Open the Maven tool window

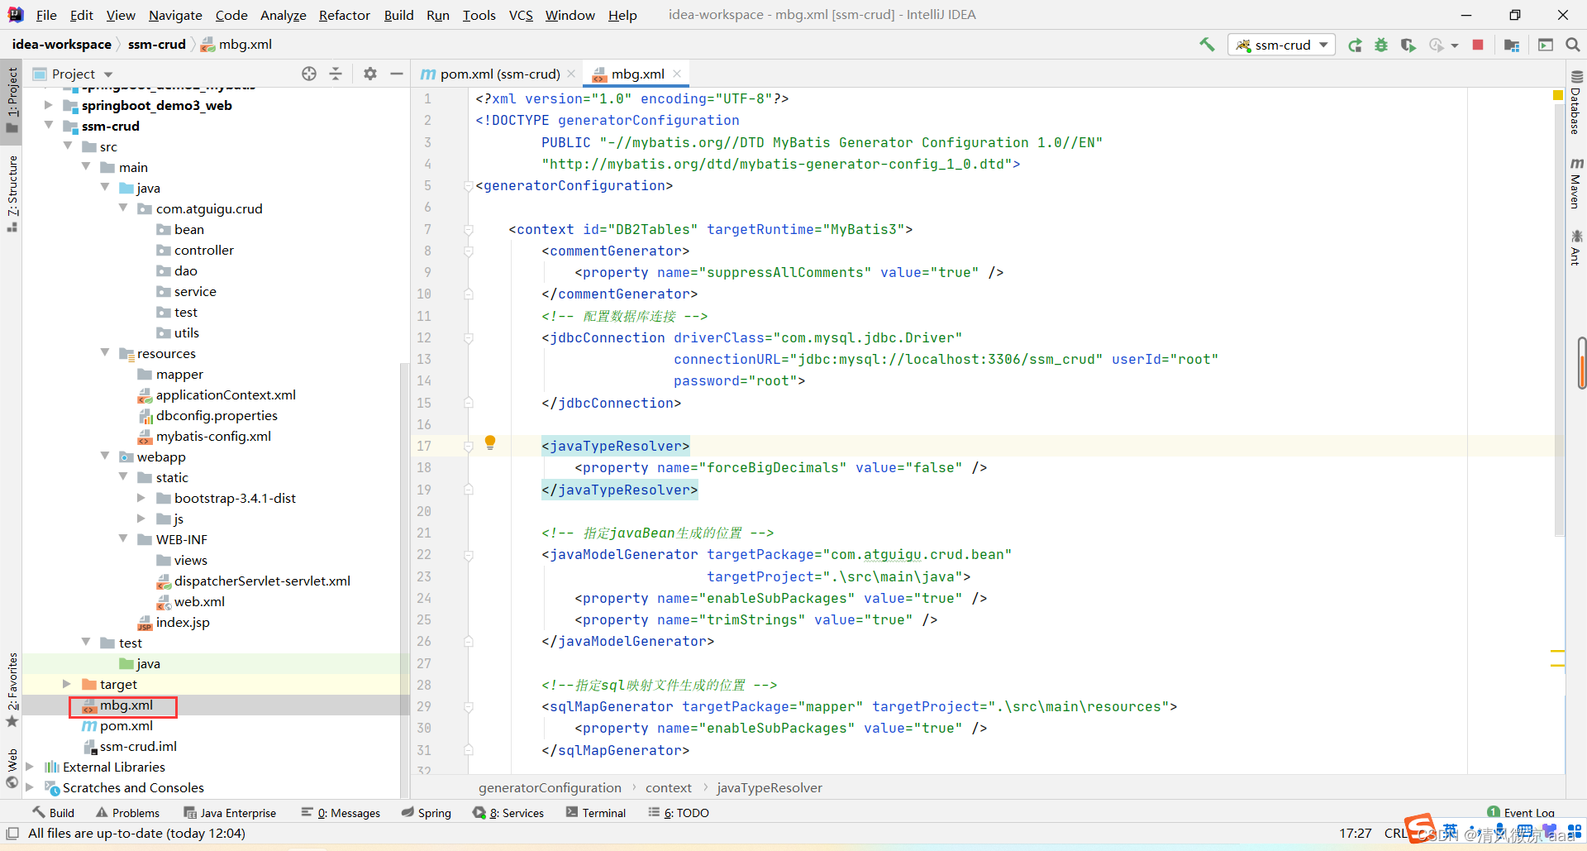pyautogui.click(x=1576, y=183)
